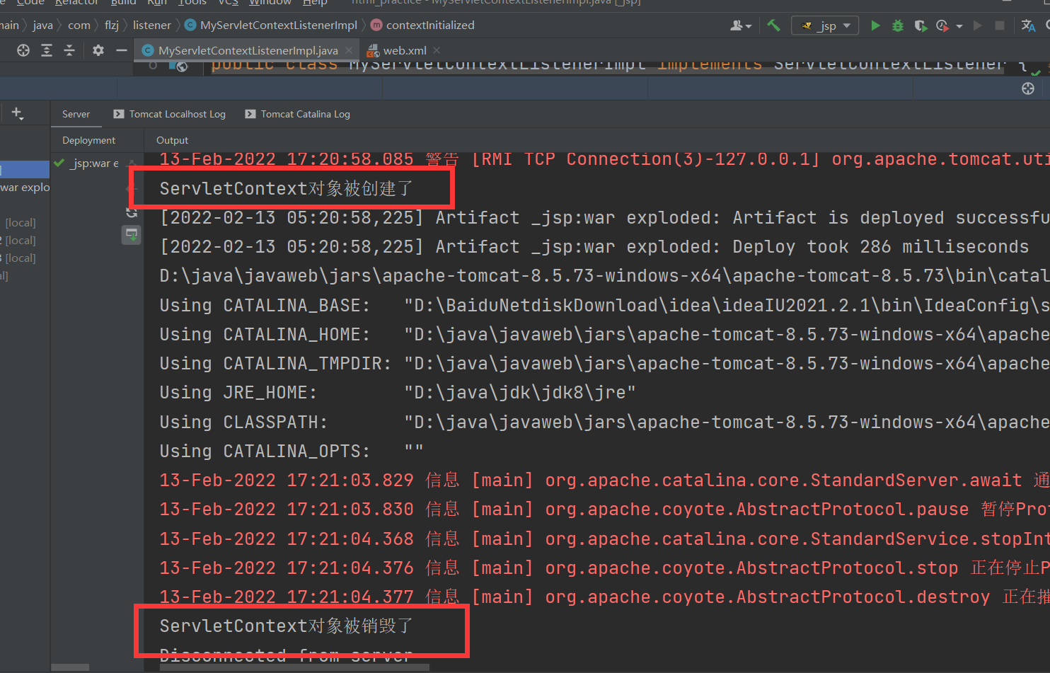Click the Stop square button in toolbar
The height and width of the screenshot is (673, 1050).
tap(1000, 25)
